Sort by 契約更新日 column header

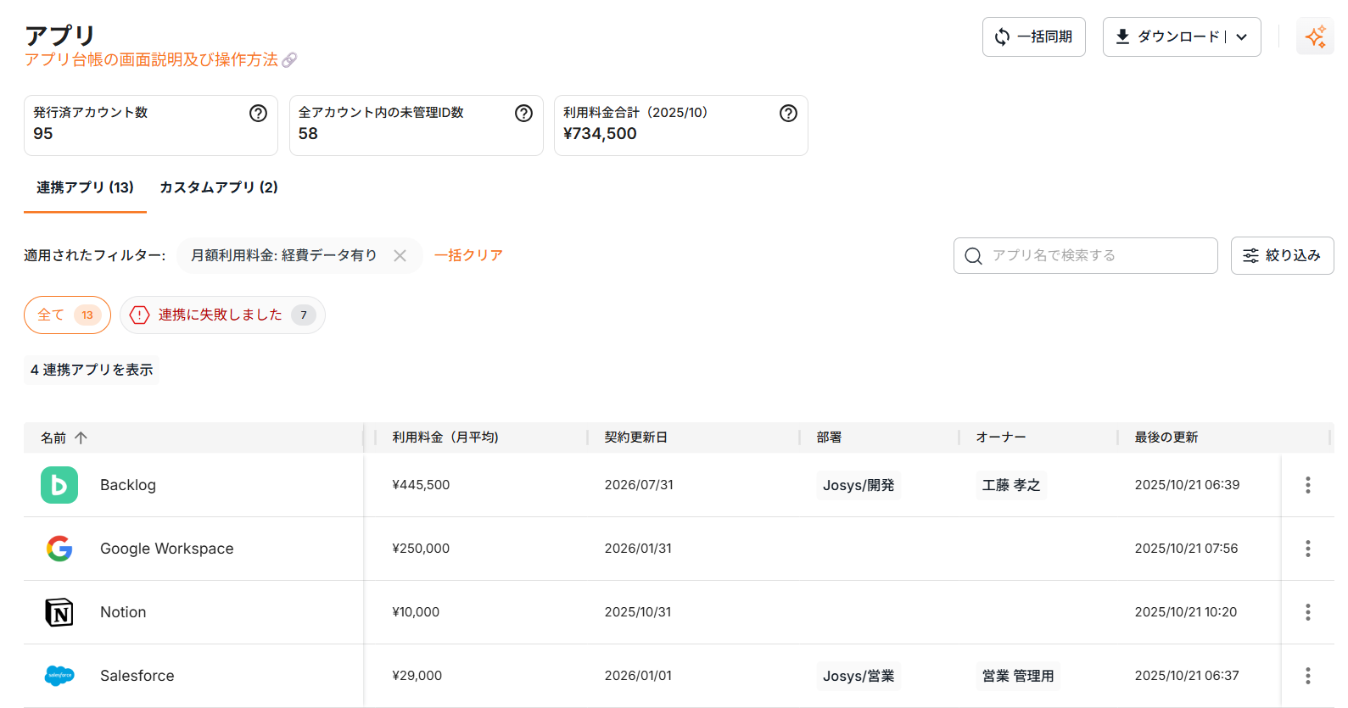pos(636,438)
